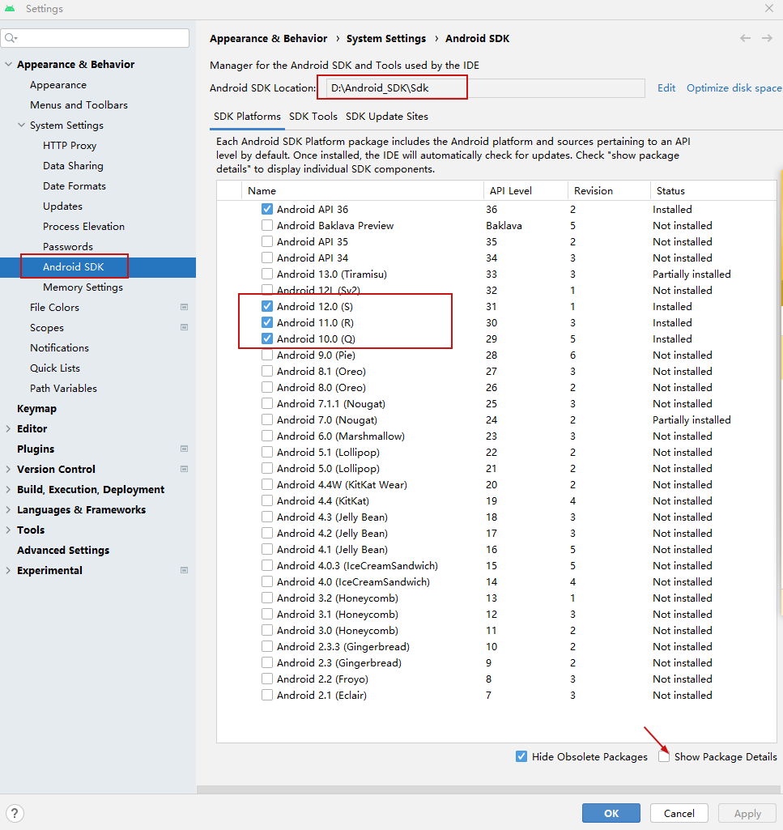
Task: Uncheck Android API 36 checkbox
Action: [267, 209]
